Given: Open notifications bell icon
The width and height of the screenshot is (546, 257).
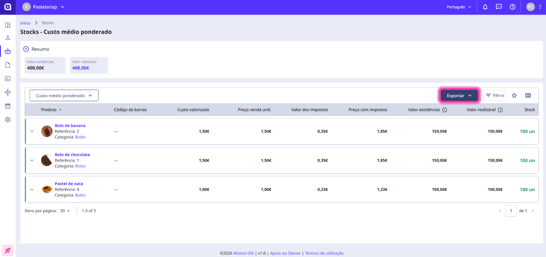Looking at the screenshot, I should [x=485, y=7].
